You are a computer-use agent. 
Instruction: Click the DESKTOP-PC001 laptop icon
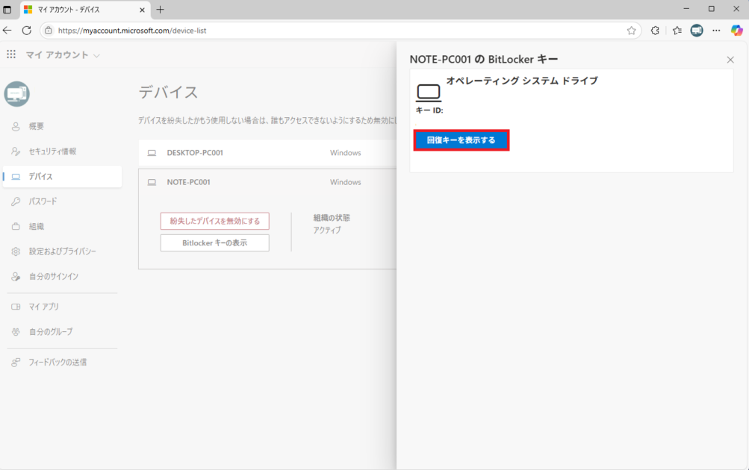pyautogui.click(x=152, y=153)
